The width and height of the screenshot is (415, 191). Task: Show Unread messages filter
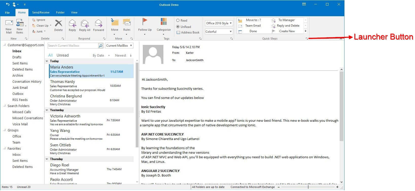62,55
